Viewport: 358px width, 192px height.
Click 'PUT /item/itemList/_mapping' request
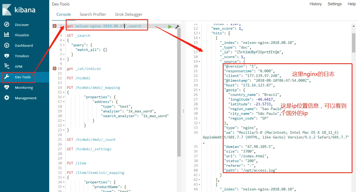95,173
